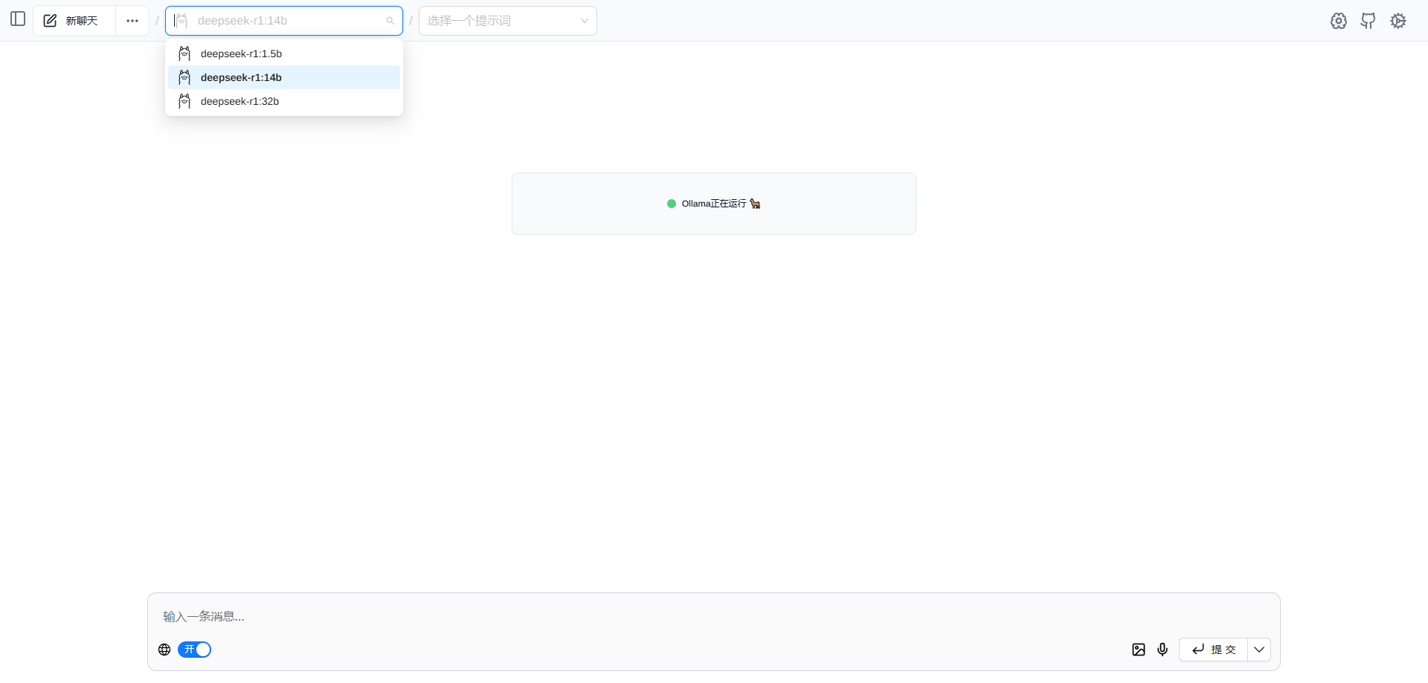Click the green status dot indicator

click(x=672, y=204)
